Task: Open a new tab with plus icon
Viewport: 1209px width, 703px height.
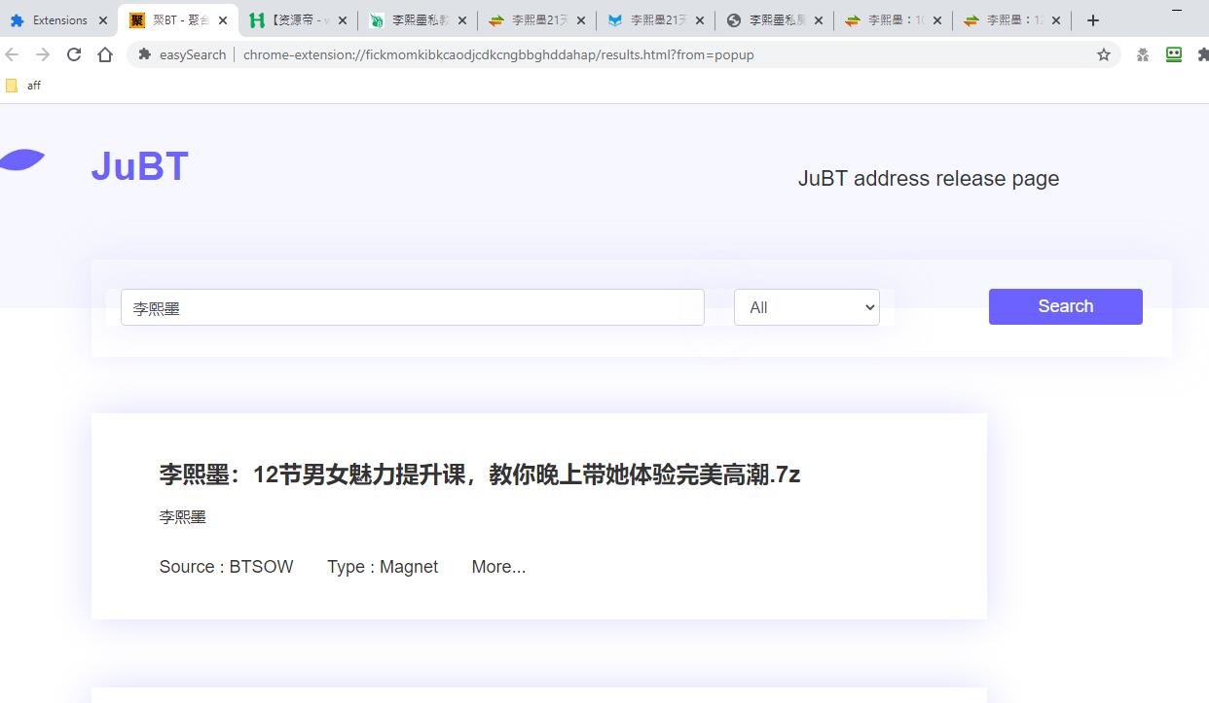Action: pos(1092,19)
